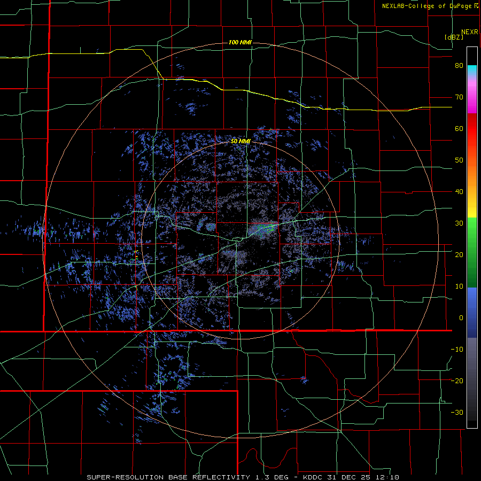Click the cyan top of the color bar
Screen dimensions: 481x481
[x=472, y=69]
